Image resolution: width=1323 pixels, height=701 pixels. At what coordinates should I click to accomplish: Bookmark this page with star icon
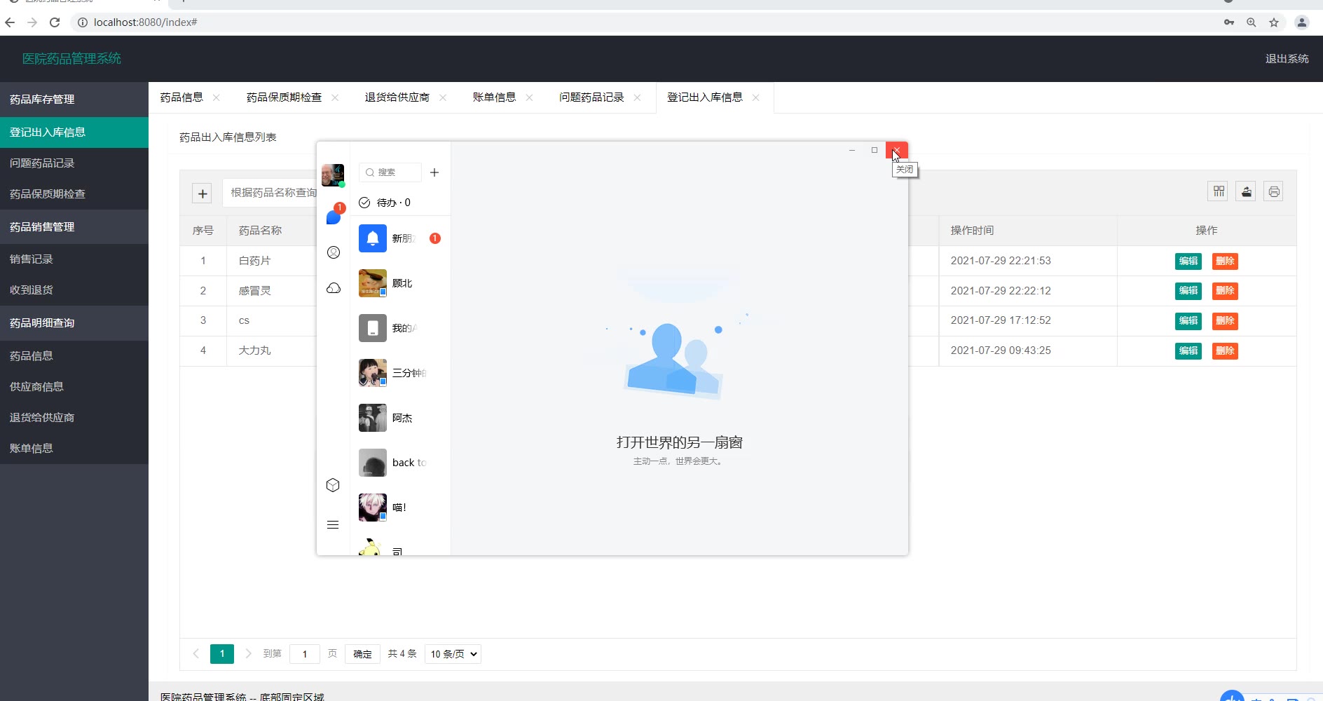coord(1274,22)
